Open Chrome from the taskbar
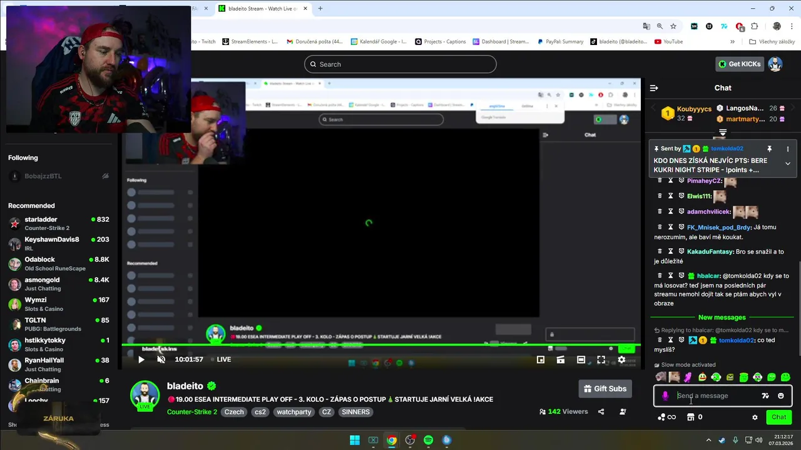The image size is (801, 450). 392,440
